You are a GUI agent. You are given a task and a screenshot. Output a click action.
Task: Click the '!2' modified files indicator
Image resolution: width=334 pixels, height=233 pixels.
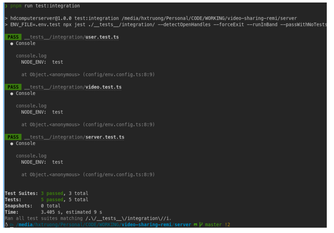(227, 225)
